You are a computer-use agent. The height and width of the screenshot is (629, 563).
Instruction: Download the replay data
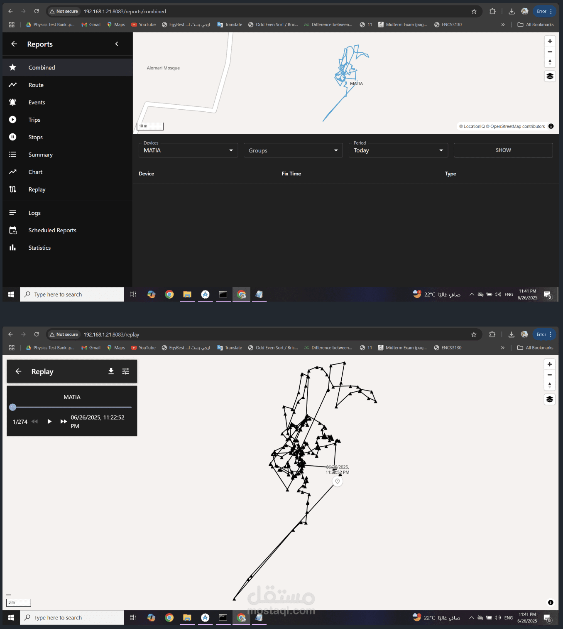[111, 371]
